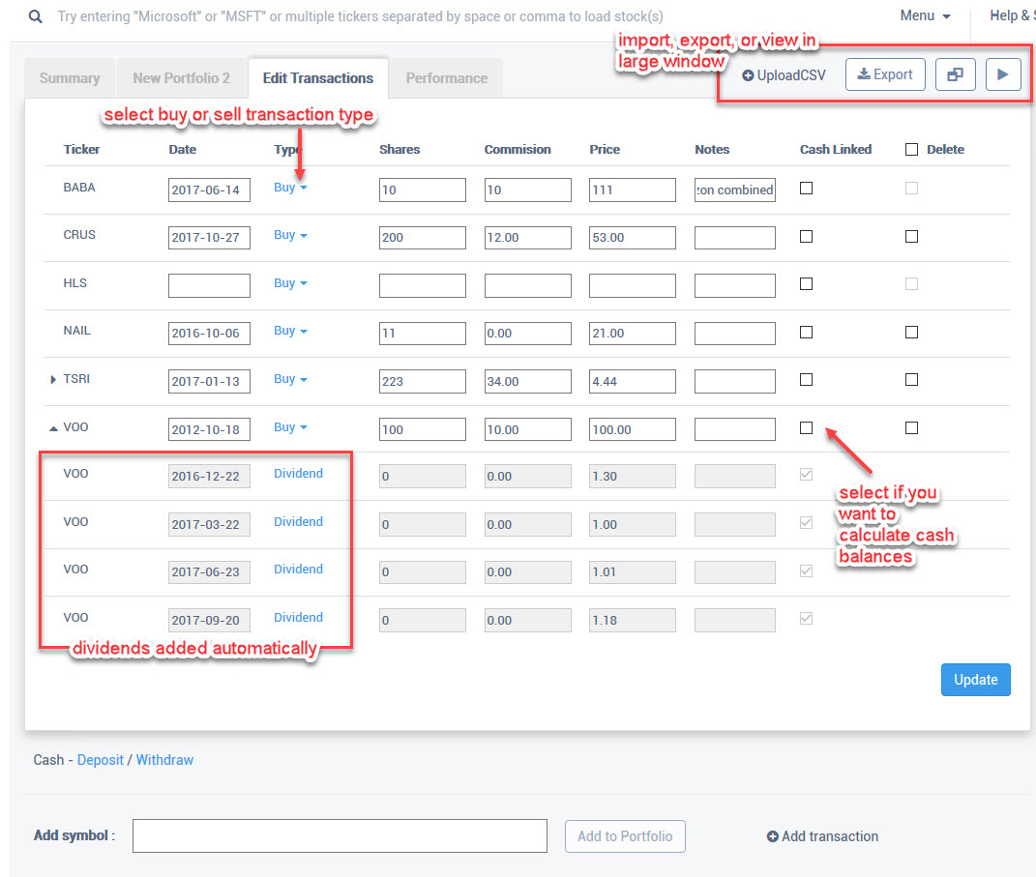
Task: Open Buy type dropdown for BABA
Action: tap(290, 188)
